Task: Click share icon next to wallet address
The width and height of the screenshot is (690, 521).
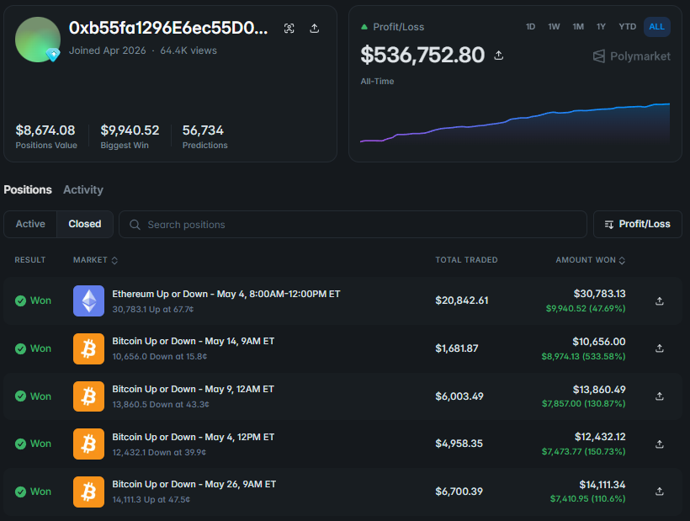Action: (x=314, y=29)
